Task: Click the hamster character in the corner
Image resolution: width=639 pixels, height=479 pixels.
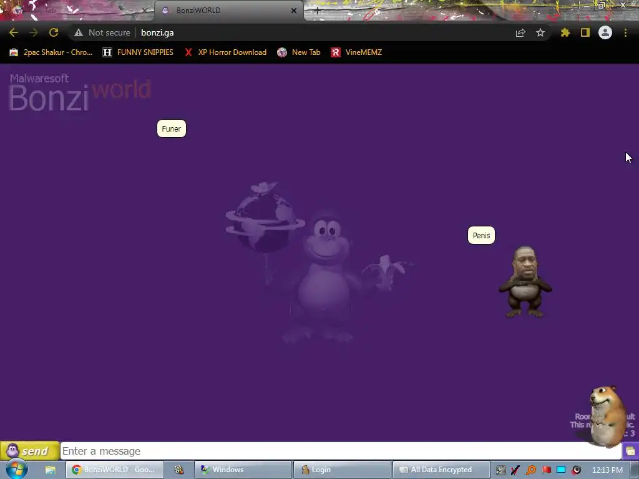Action: coord(608,416)
